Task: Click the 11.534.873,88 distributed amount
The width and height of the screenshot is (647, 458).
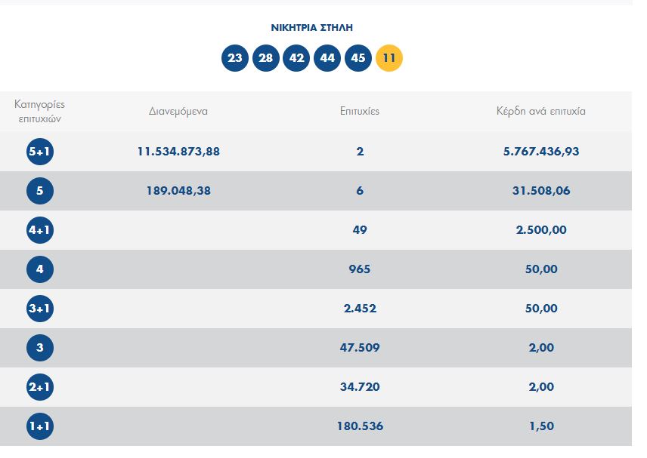Action: [178, 152]
